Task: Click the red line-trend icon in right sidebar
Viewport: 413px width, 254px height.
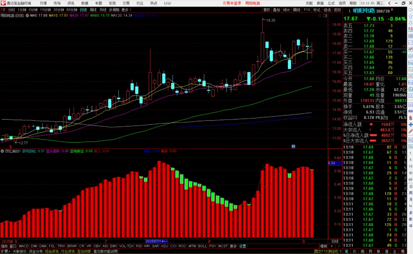Action: [x=411, y=42]
